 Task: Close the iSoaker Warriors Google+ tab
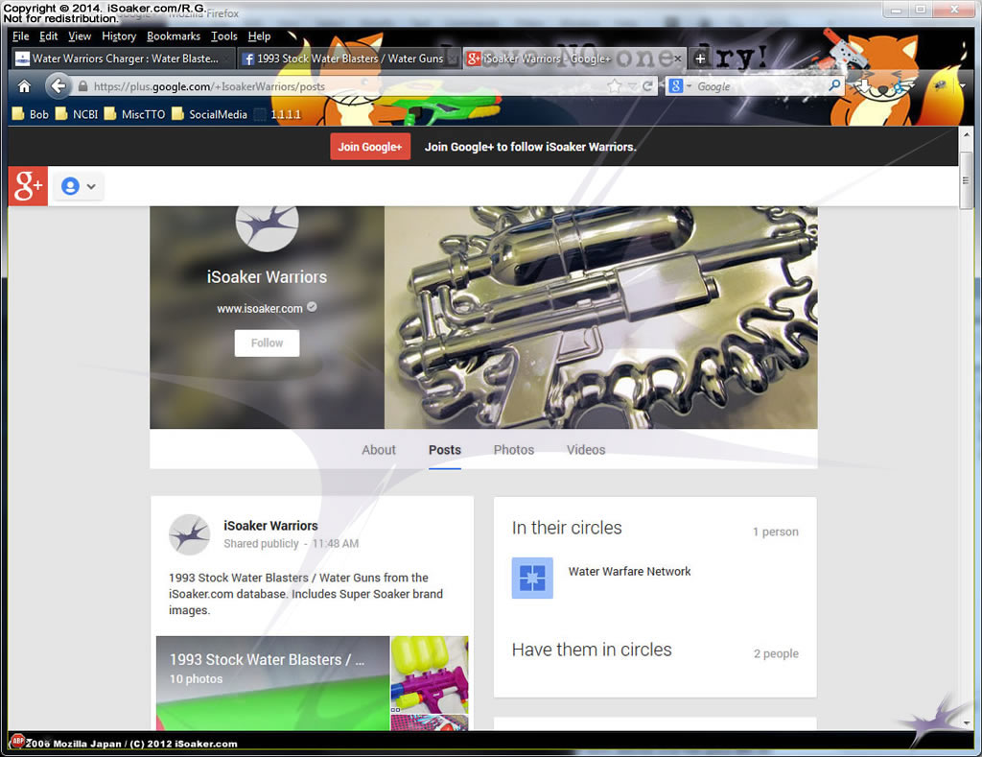click(x=678, y=59)
